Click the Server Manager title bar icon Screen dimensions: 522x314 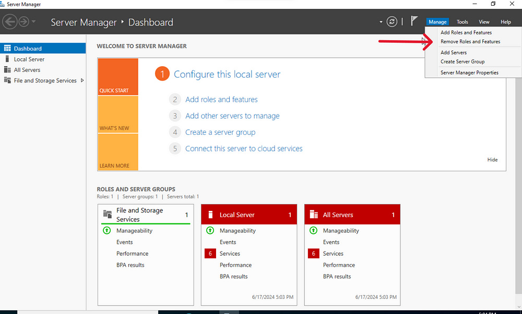(2, 4)
